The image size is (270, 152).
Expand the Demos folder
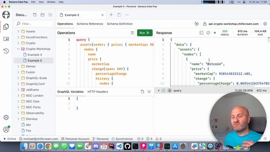click(18, 66)
